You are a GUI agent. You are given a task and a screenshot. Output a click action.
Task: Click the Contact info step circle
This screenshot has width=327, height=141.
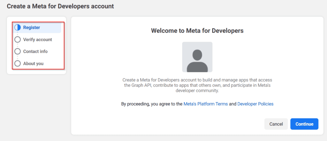[x=18, y=51]
